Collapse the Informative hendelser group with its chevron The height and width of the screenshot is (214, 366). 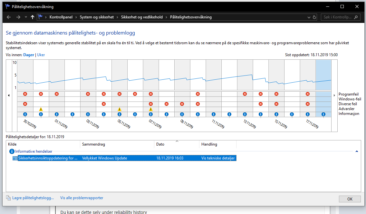point(357,151)
